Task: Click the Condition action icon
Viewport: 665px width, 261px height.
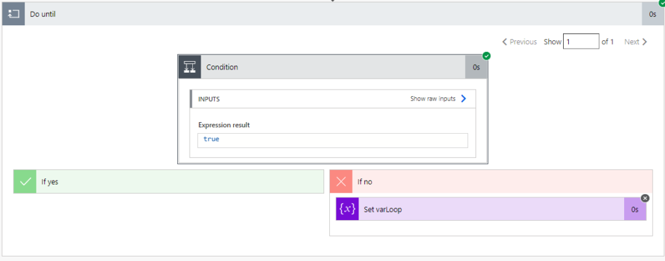Action: coord(190,67)
